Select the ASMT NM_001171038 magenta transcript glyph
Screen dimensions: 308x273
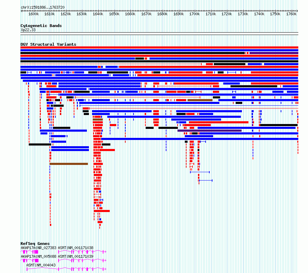(82, 252)
